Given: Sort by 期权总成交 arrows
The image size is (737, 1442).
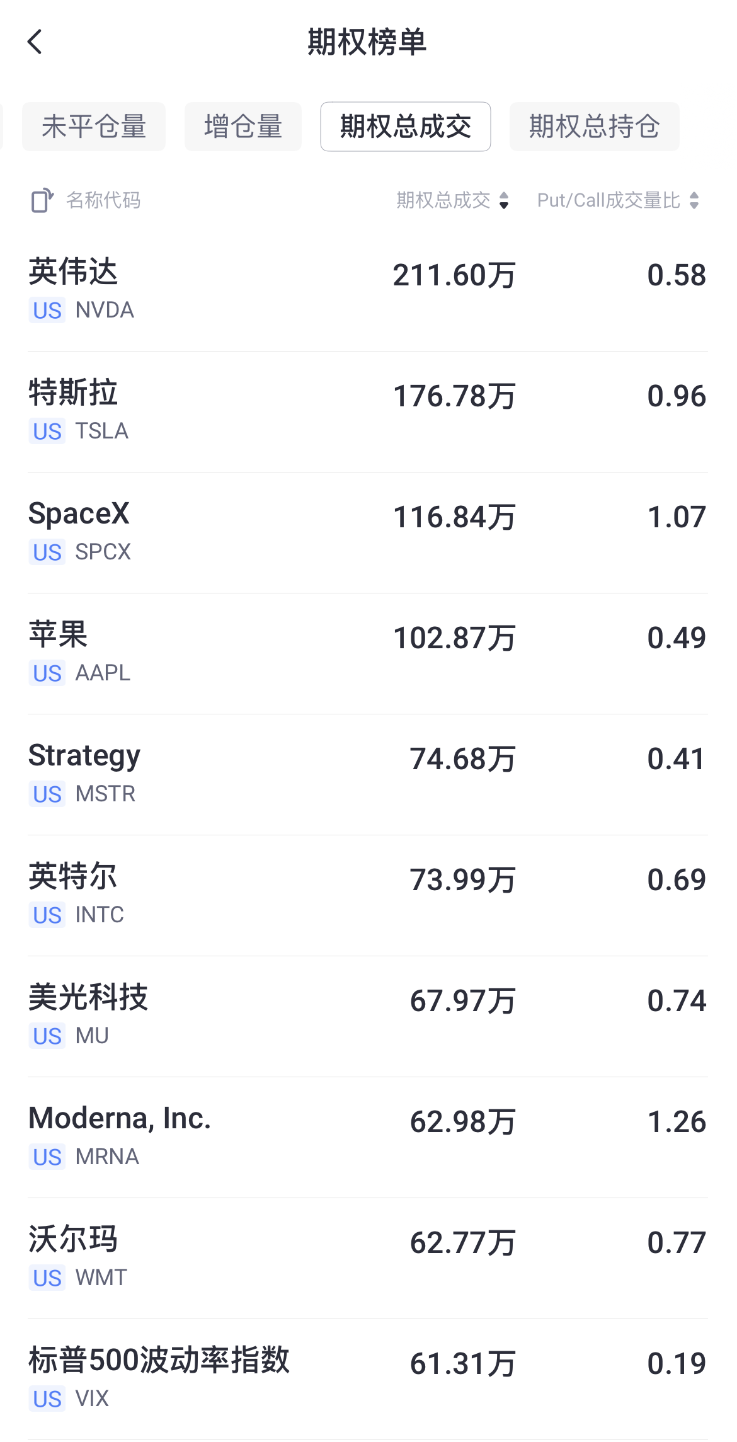Looking at the screenshot, I should tap(504, 200).
